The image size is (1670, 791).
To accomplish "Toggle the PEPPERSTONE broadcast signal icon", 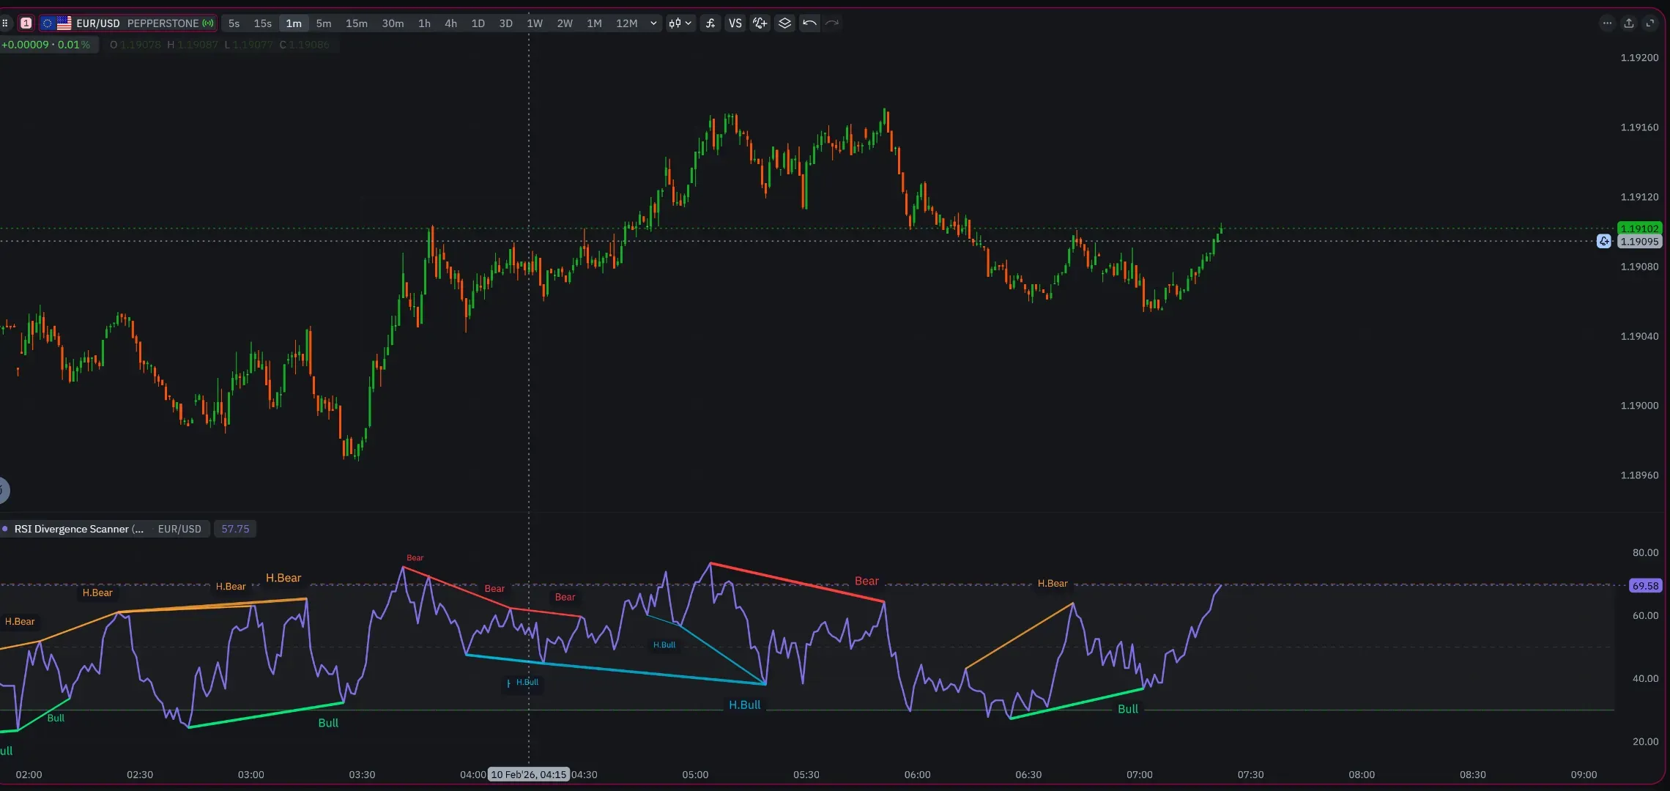I will coord(209,23).
